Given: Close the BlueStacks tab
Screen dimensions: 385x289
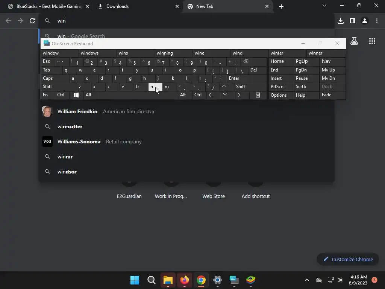Looking at the screenshot, I should (x=87, y=6).
